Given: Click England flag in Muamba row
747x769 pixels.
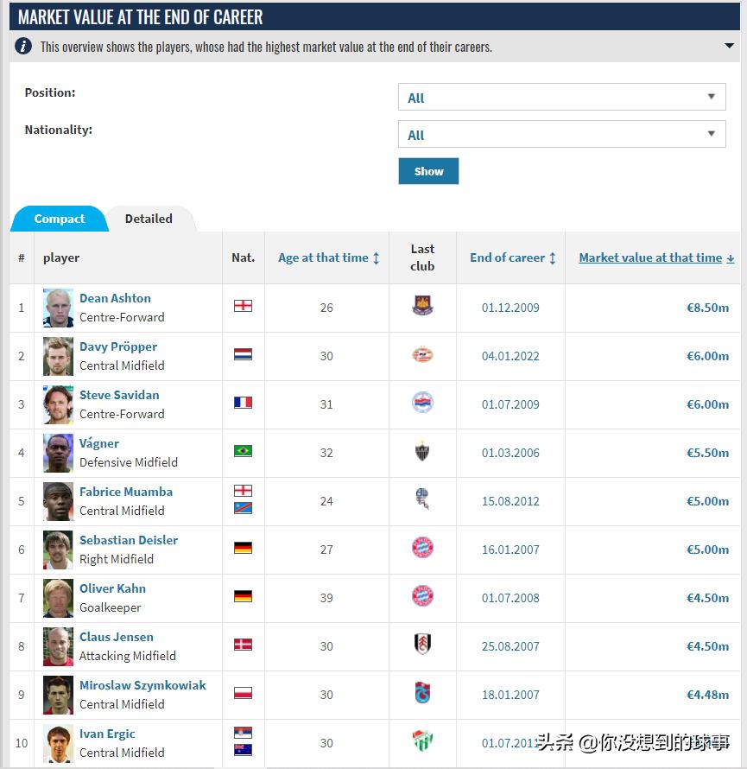Looking at the screenshot, I should [244, 491].
